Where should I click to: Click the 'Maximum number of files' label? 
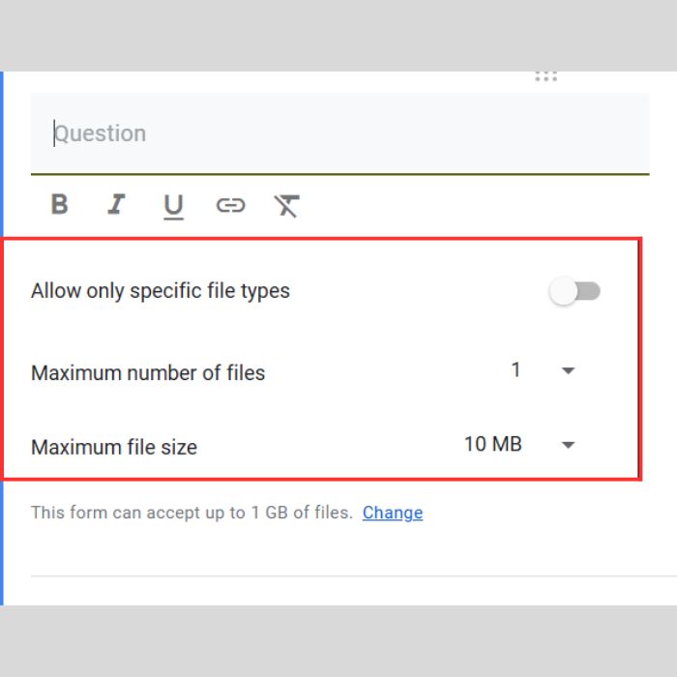[148, 373]
